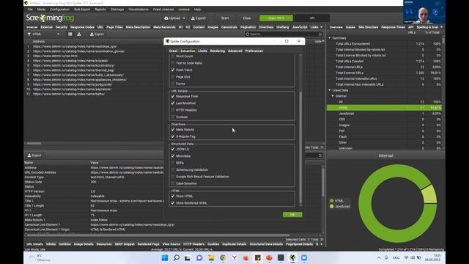Enable the Page Size checkbox

click(173, 77)
